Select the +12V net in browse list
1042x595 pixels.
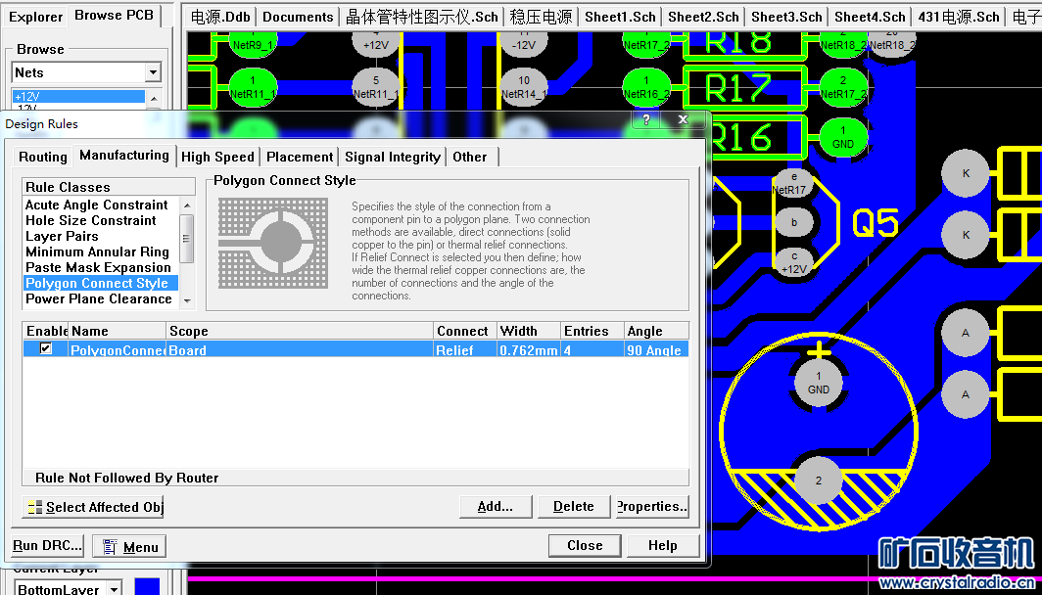point(78,96)
